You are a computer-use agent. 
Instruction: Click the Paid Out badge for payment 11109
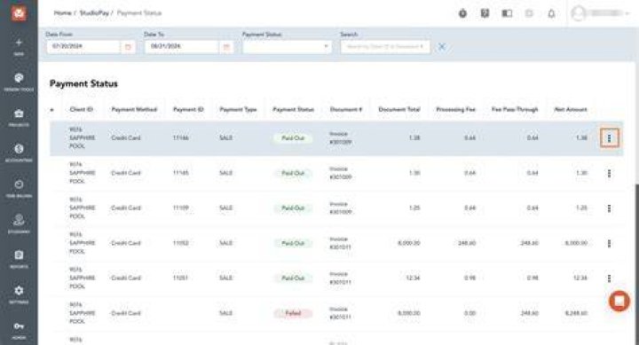tap(293, 208)
